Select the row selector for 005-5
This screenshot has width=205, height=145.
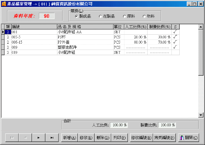click(x=3, y=37)
